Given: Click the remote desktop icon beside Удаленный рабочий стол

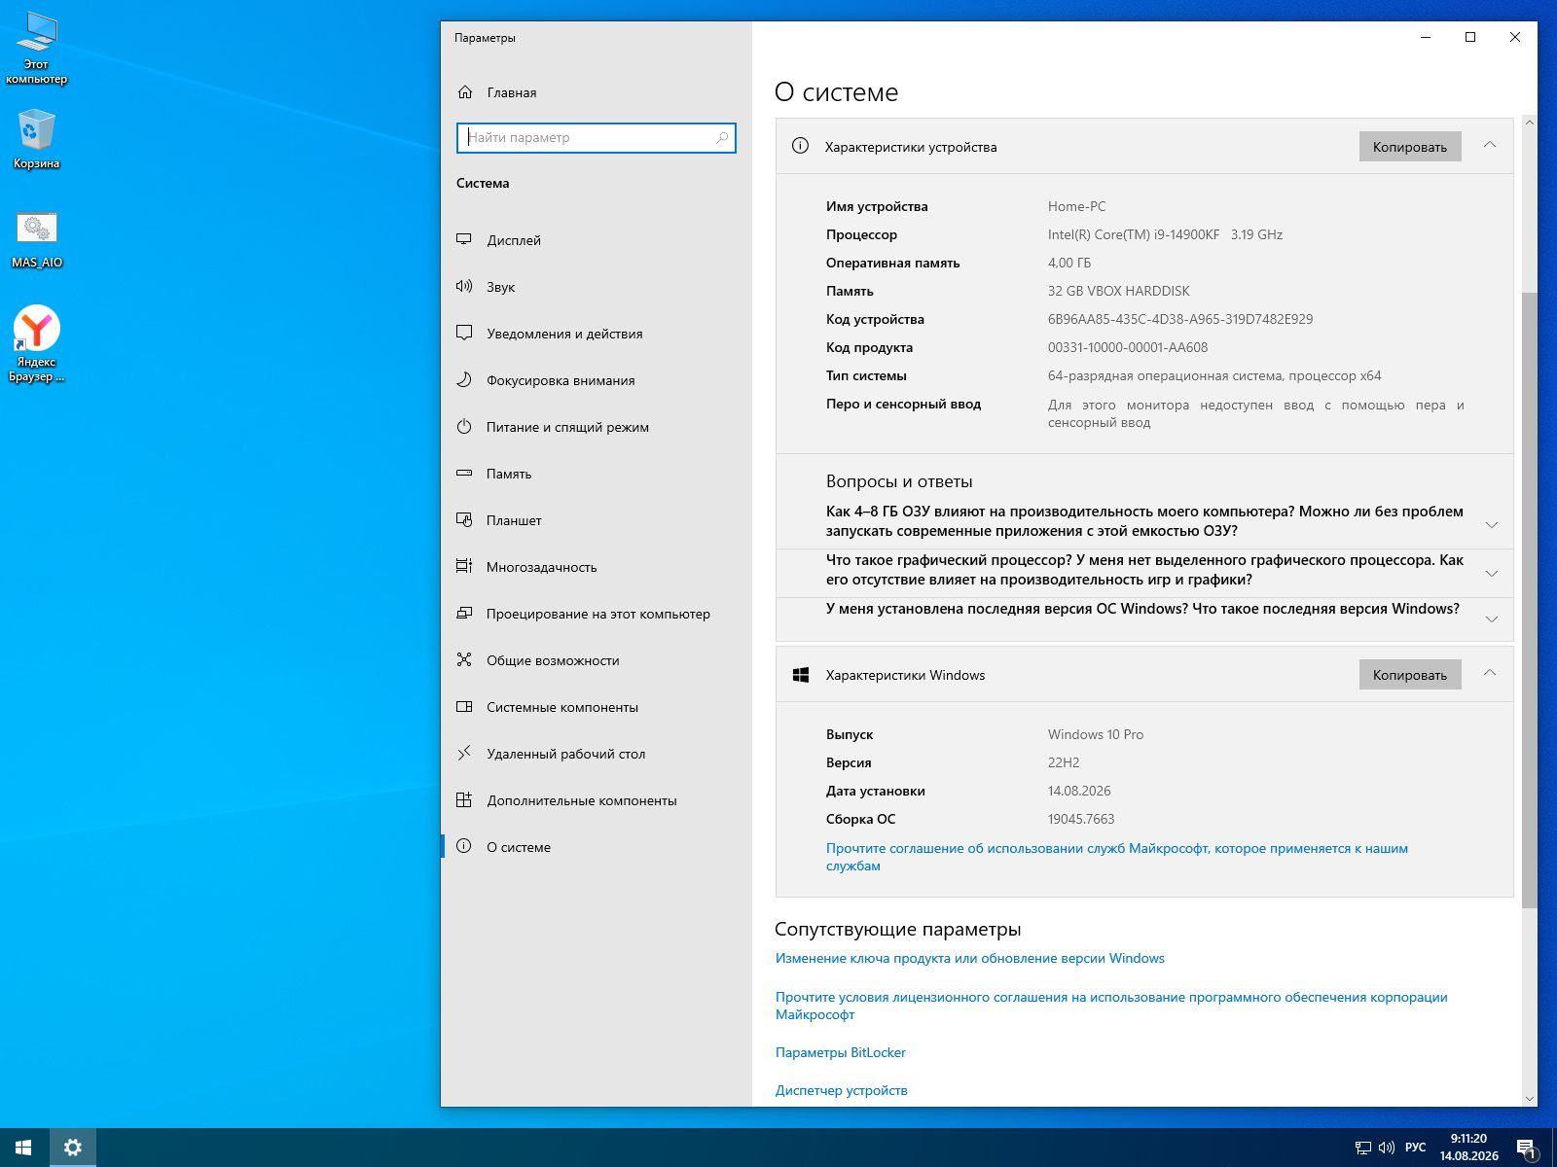Looking at the screenshot, I should point(464,753).
